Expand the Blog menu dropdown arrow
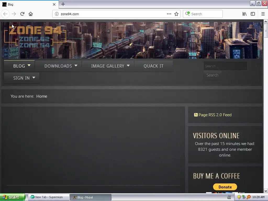Viewport: 268px width, 201px height. coord(29,65)
